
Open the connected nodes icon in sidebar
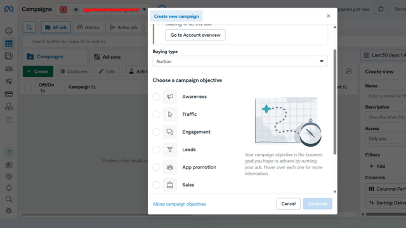click(x=9, y=106)
